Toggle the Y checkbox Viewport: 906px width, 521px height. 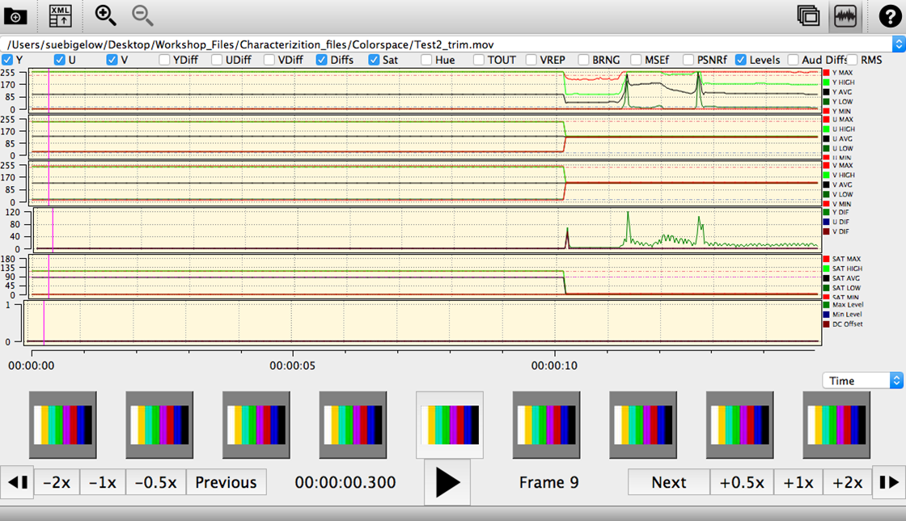pyautogui.click(x=7, y=60)
